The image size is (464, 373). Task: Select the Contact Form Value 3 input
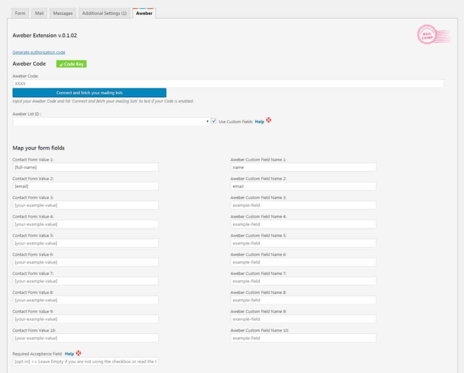(86, 206)
